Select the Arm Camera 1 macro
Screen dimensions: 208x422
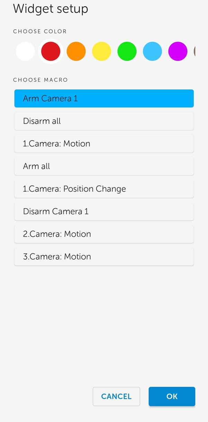point(104,98)
